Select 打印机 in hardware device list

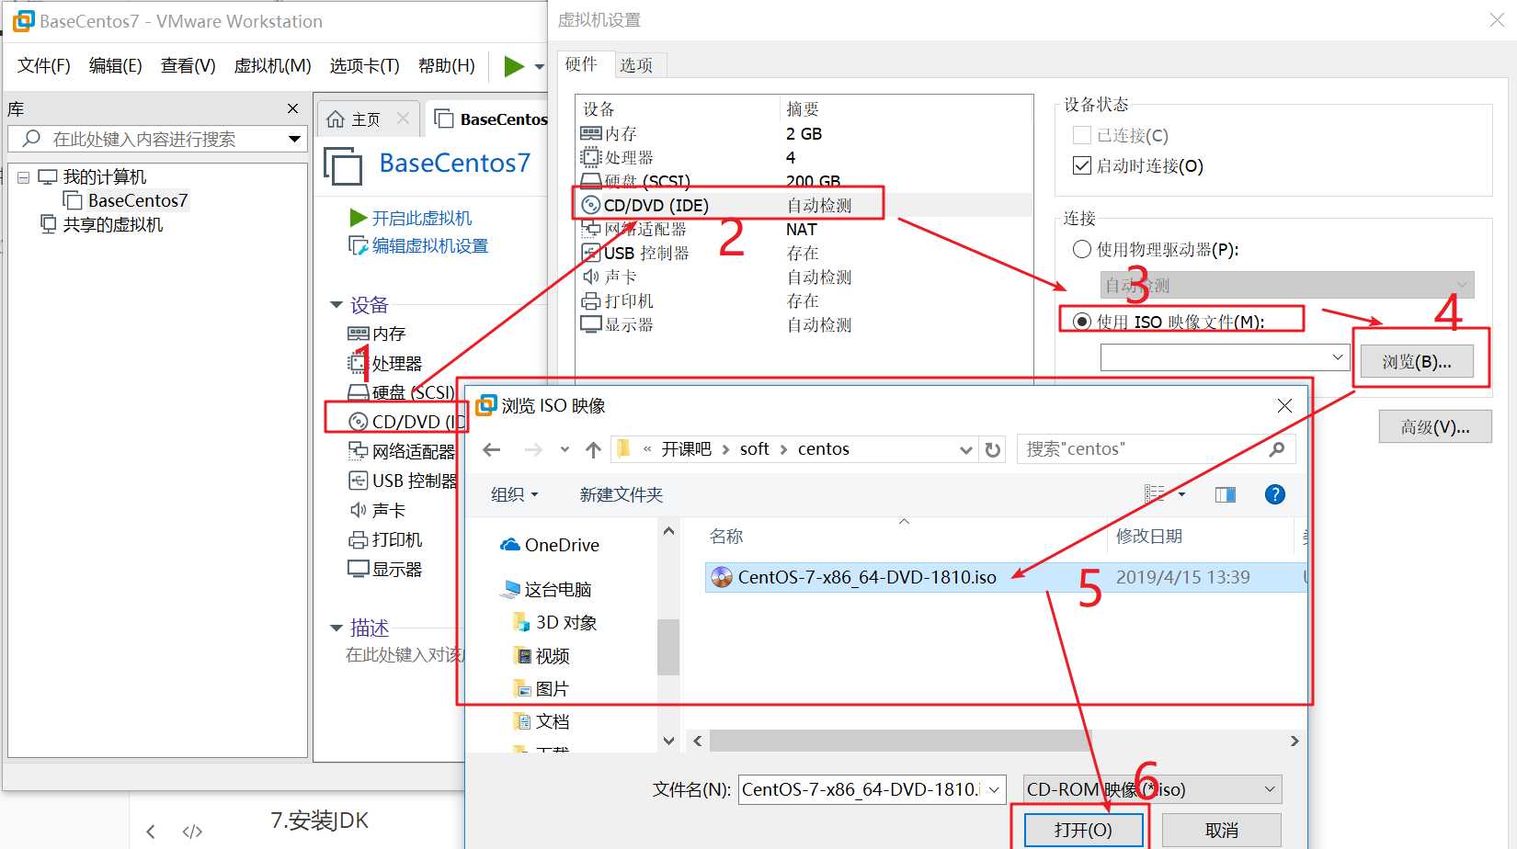coord(804,300)
